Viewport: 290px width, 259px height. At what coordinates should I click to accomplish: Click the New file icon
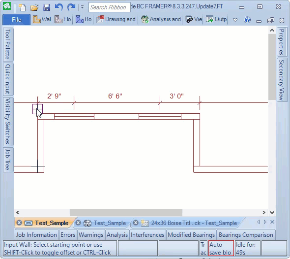22,7
